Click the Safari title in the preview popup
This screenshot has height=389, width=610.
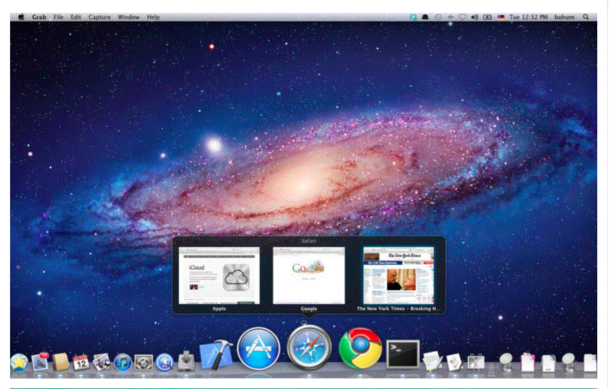tap(309, 241)
